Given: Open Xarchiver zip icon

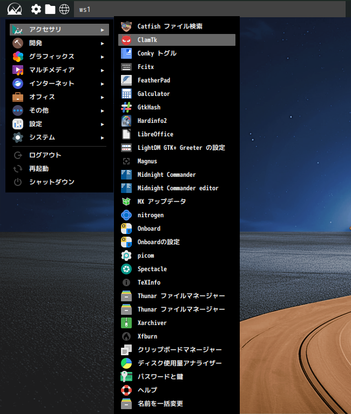Looking at the screenshot, I should point(126,323).
